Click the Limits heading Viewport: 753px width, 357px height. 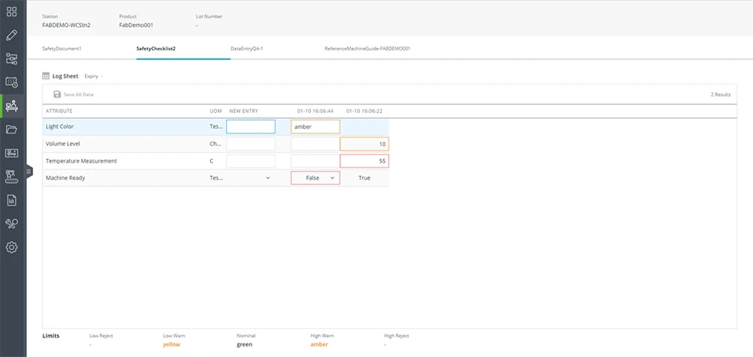pyautogui.click(x=51, y=336)
